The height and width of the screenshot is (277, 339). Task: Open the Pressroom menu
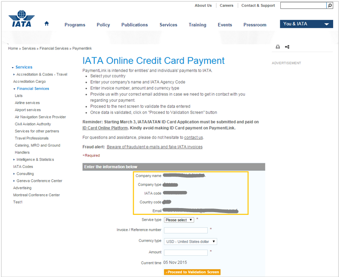pyautogui.click(x=255, y=25)
